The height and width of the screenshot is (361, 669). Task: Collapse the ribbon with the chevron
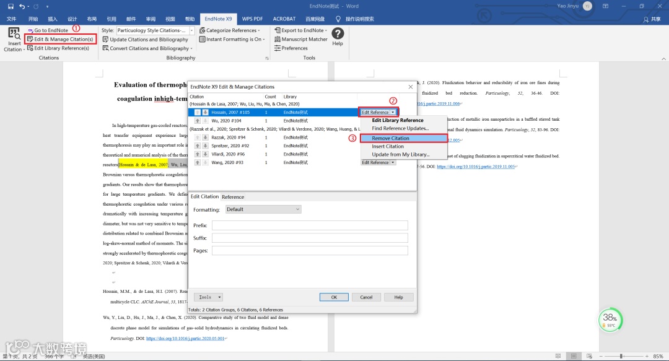click(663, 58)
